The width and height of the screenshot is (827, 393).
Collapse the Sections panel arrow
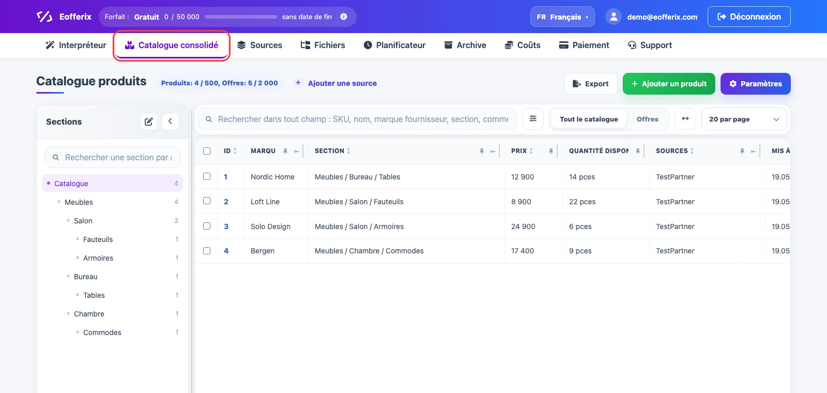(x=171, y=122)
